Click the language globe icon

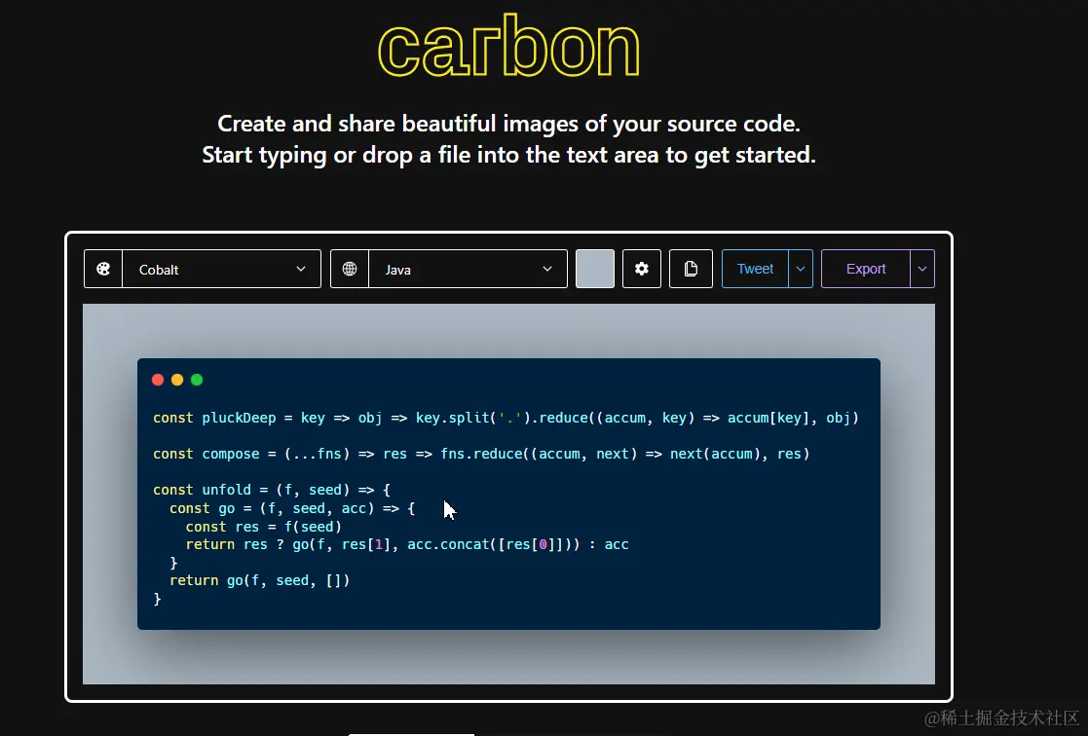click(x=350, y=269)
